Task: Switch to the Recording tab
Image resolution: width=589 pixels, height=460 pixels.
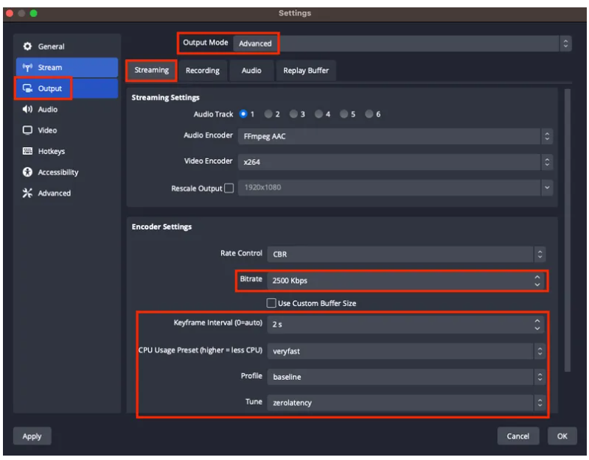Action: (x=203, y=71)
